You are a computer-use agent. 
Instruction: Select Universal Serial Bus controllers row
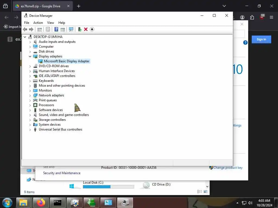[x=61, y=129]
